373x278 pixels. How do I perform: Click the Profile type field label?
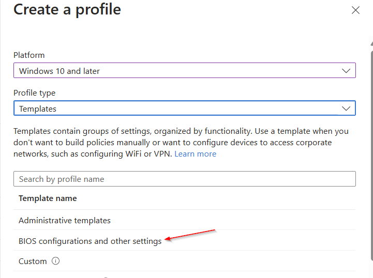click(34, 93)
